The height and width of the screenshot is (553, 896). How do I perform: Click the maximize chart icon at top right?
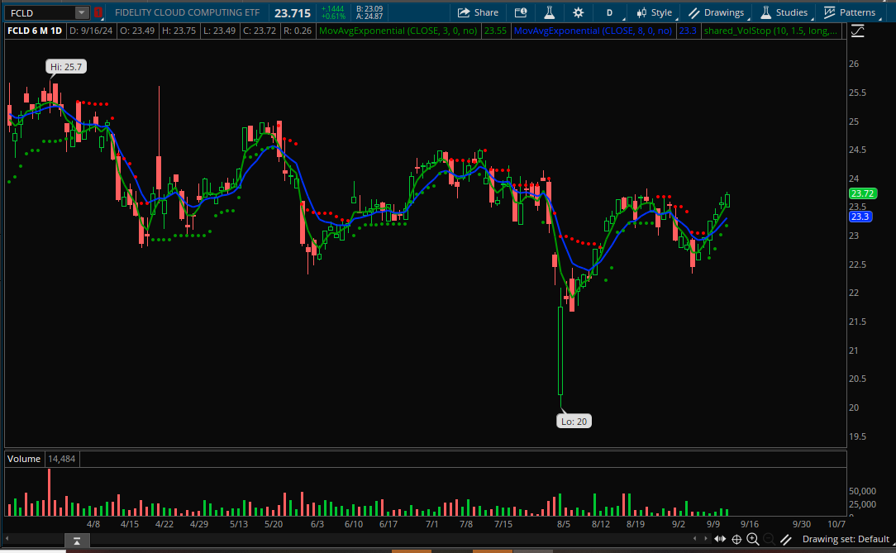(857, 30)
